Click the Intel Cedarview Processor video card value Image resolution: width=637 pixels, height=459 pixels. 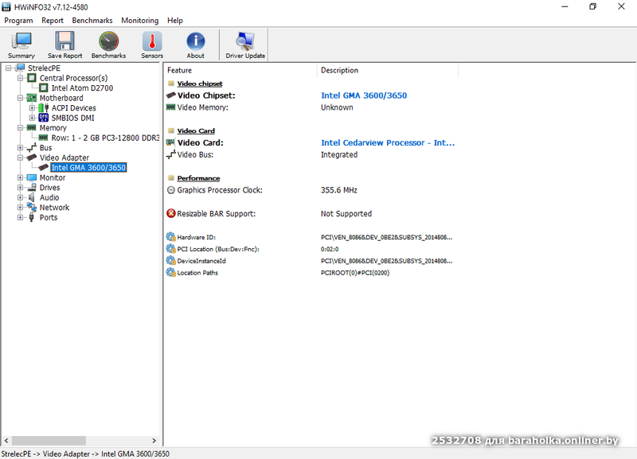(x=388, y=143)
